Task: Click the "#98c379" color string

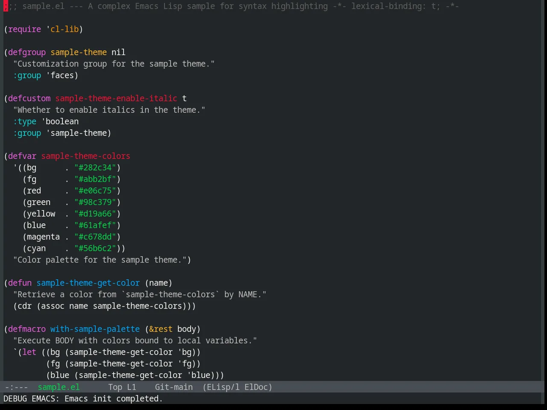Action: (x=95, y=202)
